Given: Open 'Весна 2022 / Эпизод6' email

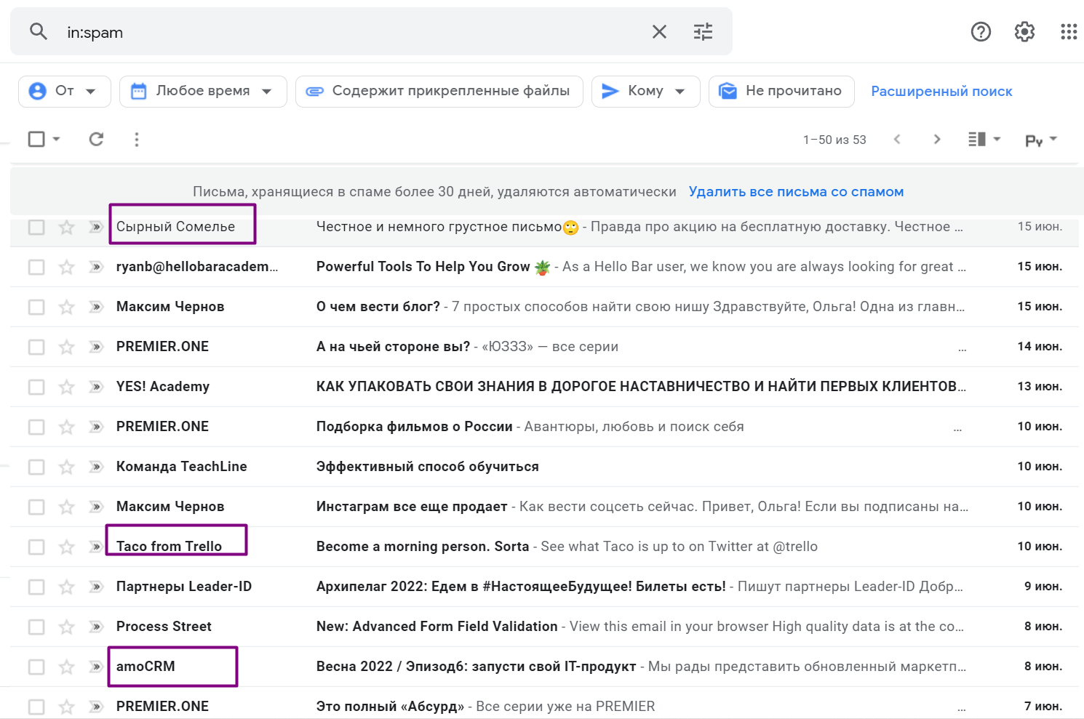Looking at the screenshot, I should [476, 667].
